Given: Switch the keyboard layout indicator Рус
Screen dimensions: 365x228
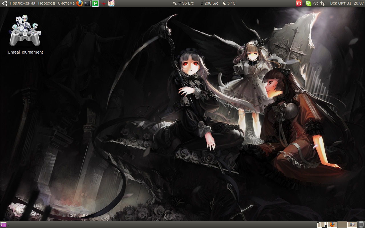Looking at the screenshot, I should pyautogui.click(x=315, y=3).
